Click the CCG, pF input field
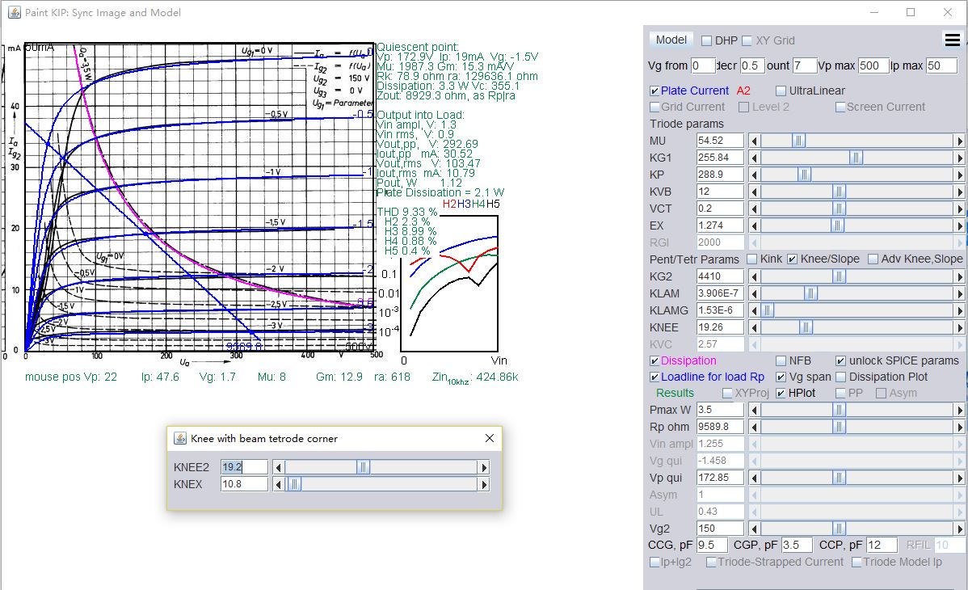The image size is (968, 590). (712, 545)
